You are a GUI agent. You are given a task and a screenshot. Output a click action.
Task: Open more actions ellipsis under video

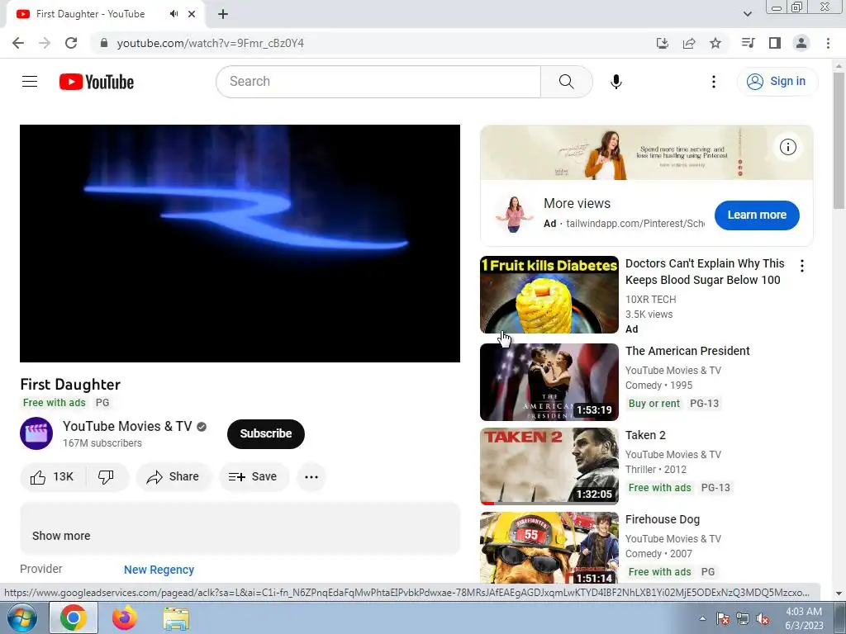(311, 476)
